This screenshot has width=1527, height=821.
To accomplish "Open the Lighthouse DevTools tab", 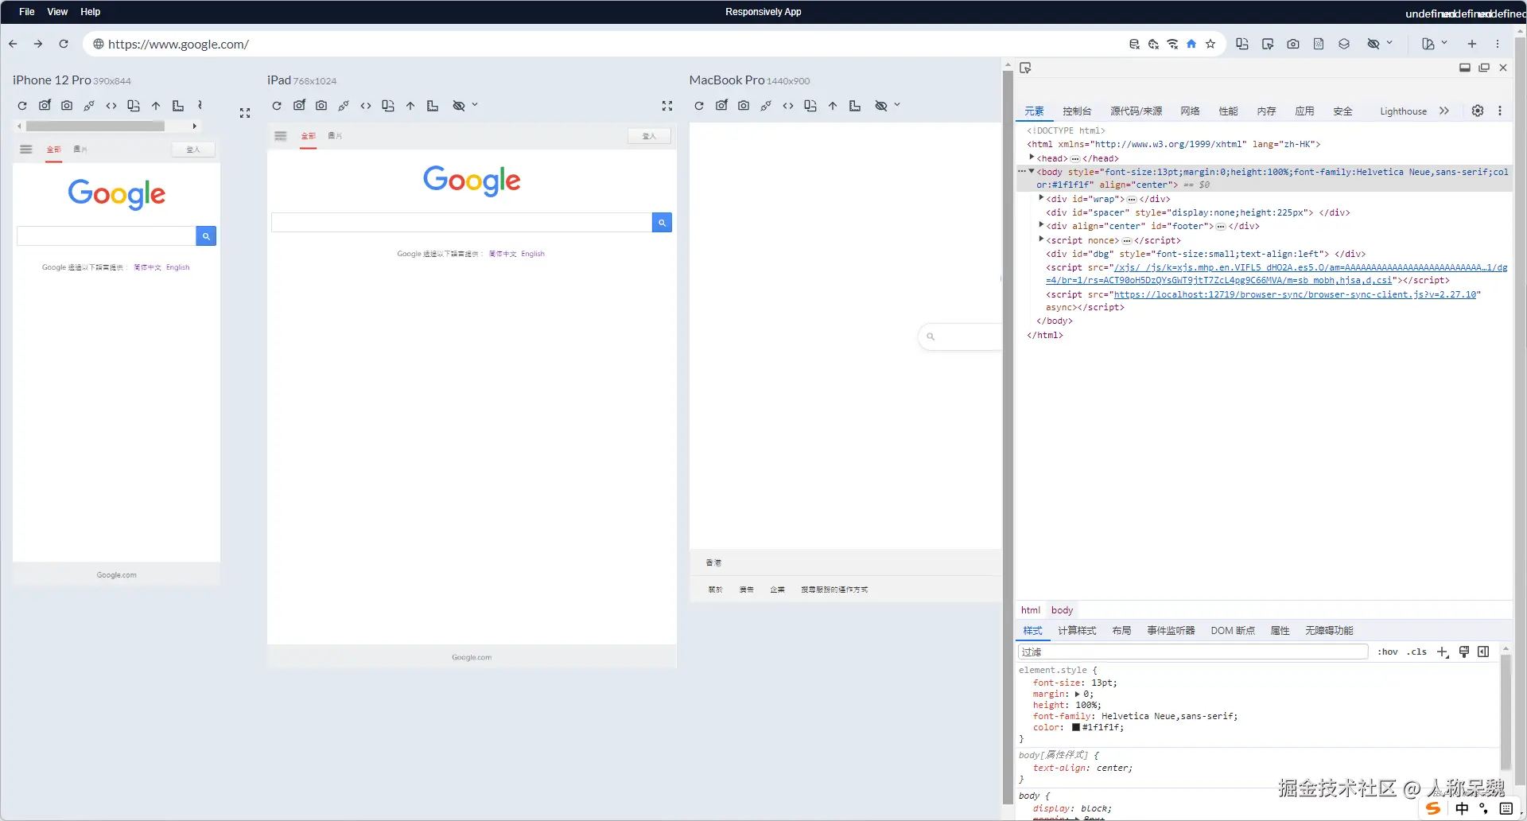I will pyautogui.click(x=1403, y=111).
